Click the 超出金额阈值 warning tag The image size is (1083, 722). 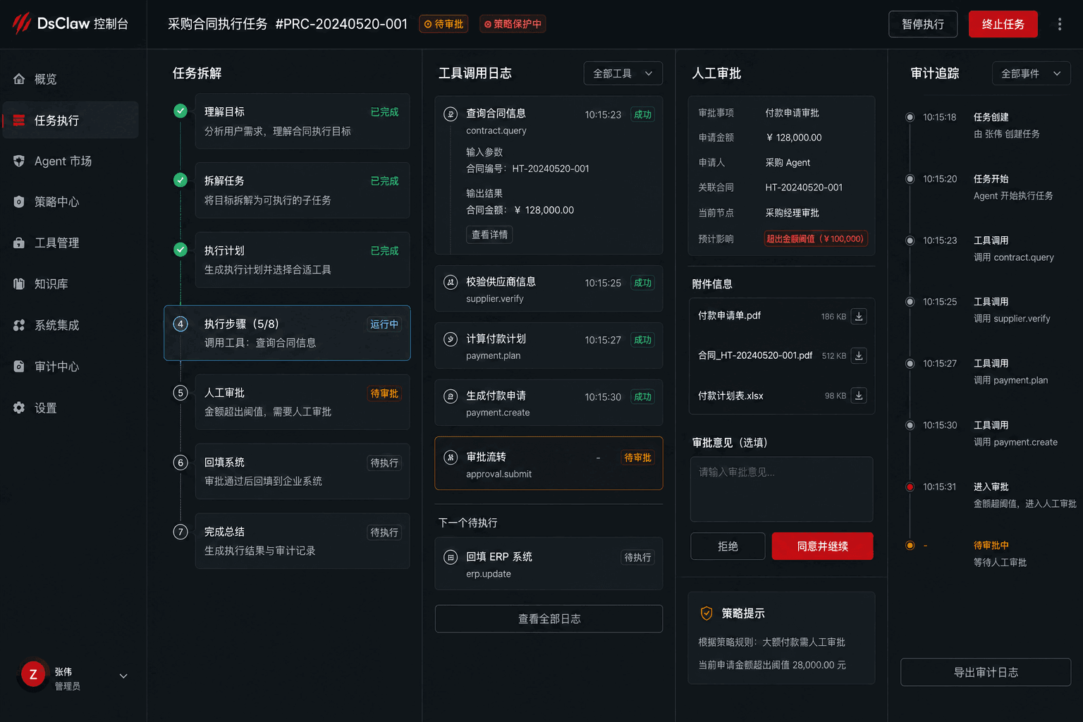click(816, 238)
